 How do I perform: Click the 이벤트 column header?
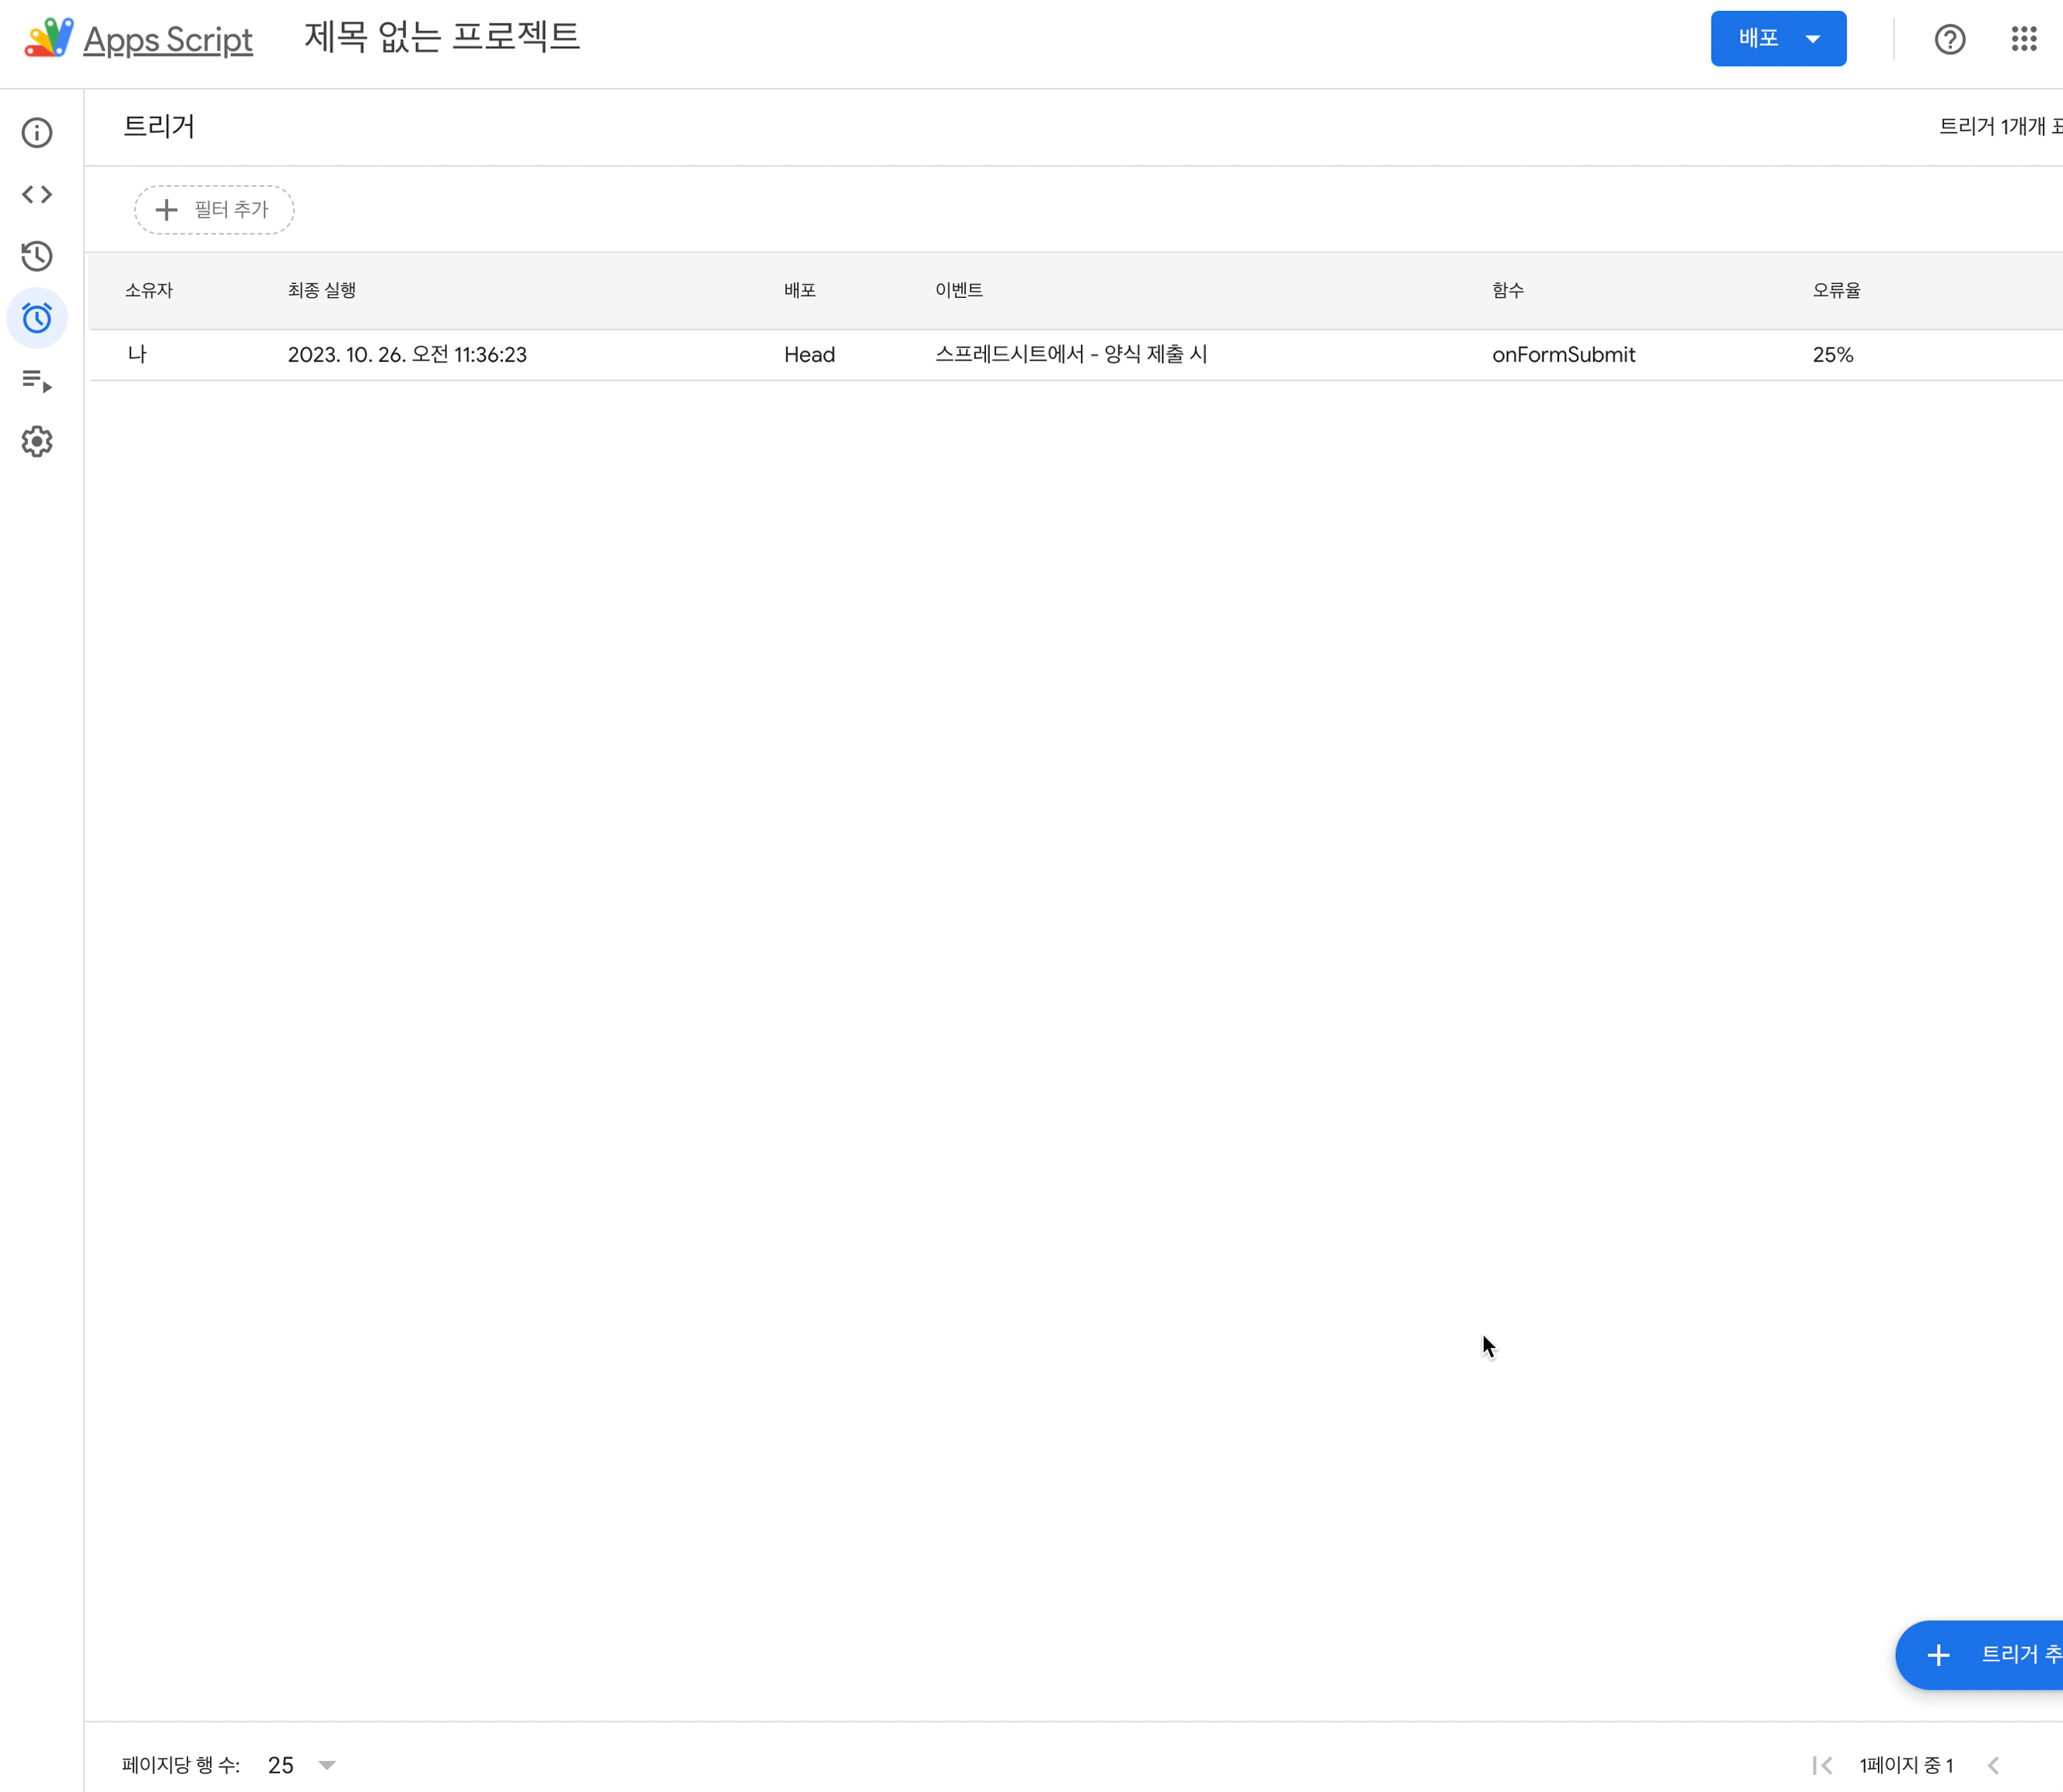[x=959, y=290]
